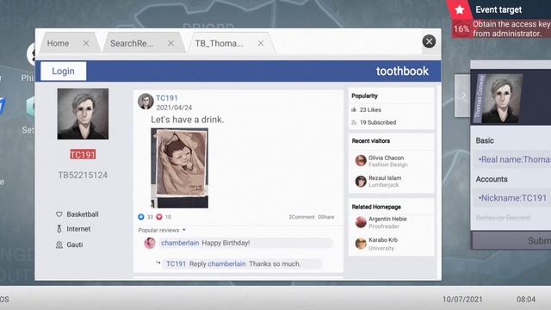The width and height of the screenshot is (551, 310).
Task: Open the baby photo in the post
Action: click(x=180, y=168)
